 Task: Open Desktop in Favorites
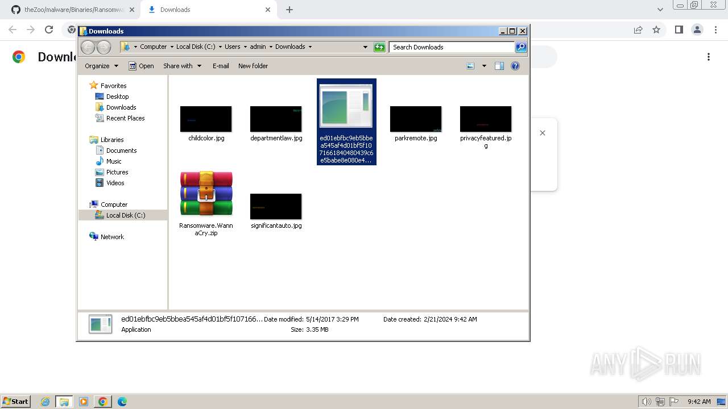(117, 97)
